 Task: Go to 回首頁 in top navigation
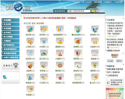tap(77, 2)
